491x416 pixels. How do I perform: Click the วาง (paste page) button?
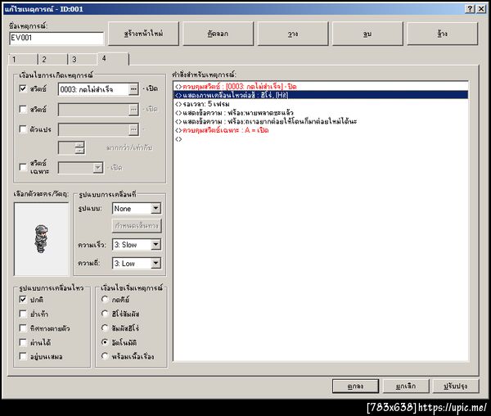pyautogui.click(x=293, y=34)
